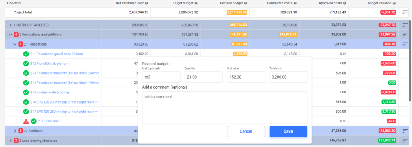Click warning triangle icon on 218 Drain mat
412x147 pixels.
click(26, 121)
